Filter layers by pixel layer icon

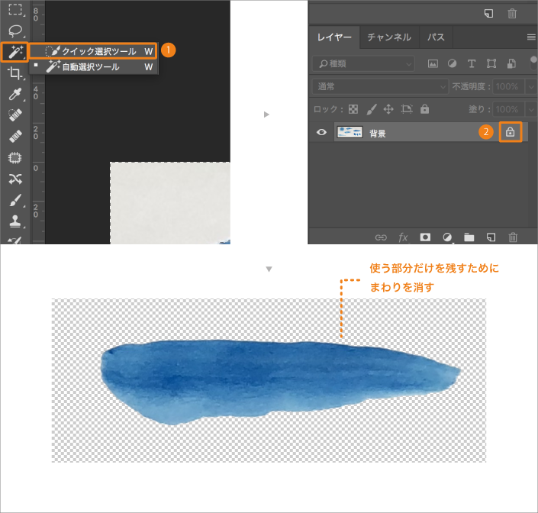tap(433, 64)
